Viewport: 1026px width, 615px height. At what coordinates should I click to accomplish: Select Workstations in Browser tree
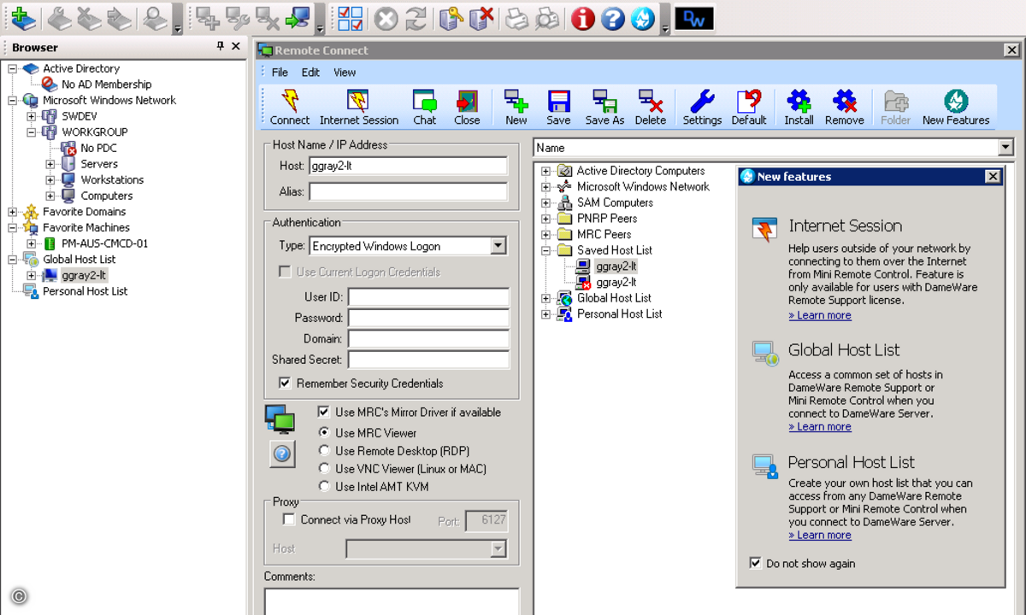click(x=112, y=180)
